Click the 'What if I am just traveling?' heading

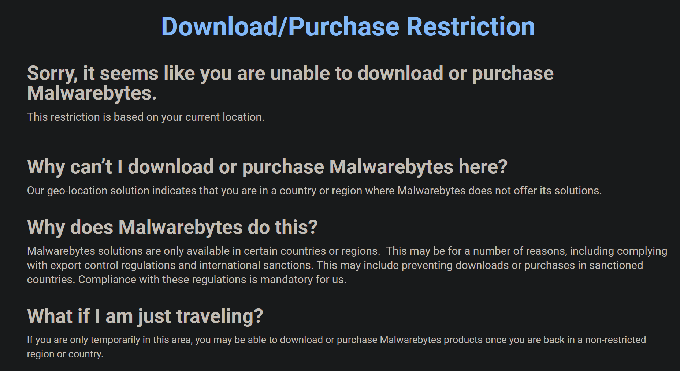pos(145,316)
